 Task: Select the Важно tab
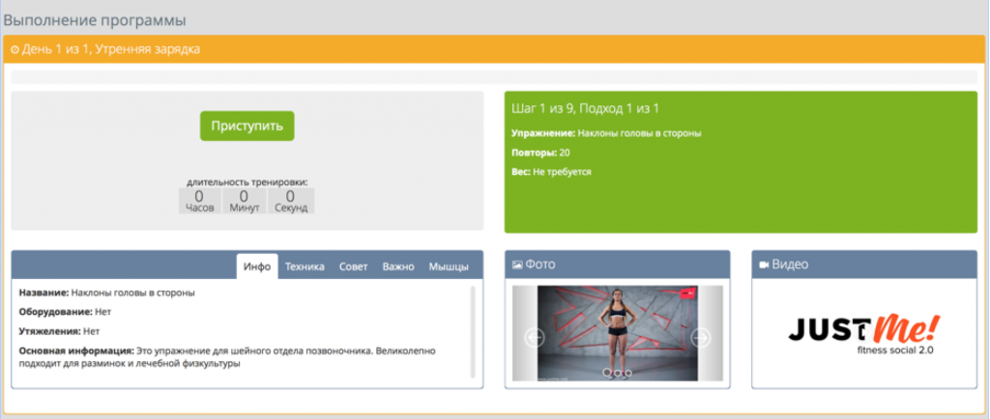coord(397,266)
